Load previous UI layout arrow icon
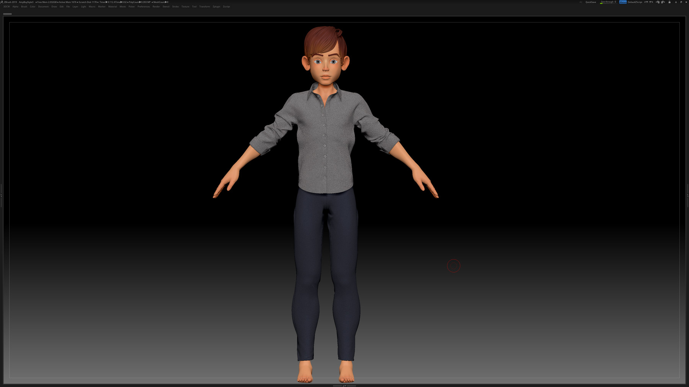Screen dimensions: 689x387 pos(647,2)
